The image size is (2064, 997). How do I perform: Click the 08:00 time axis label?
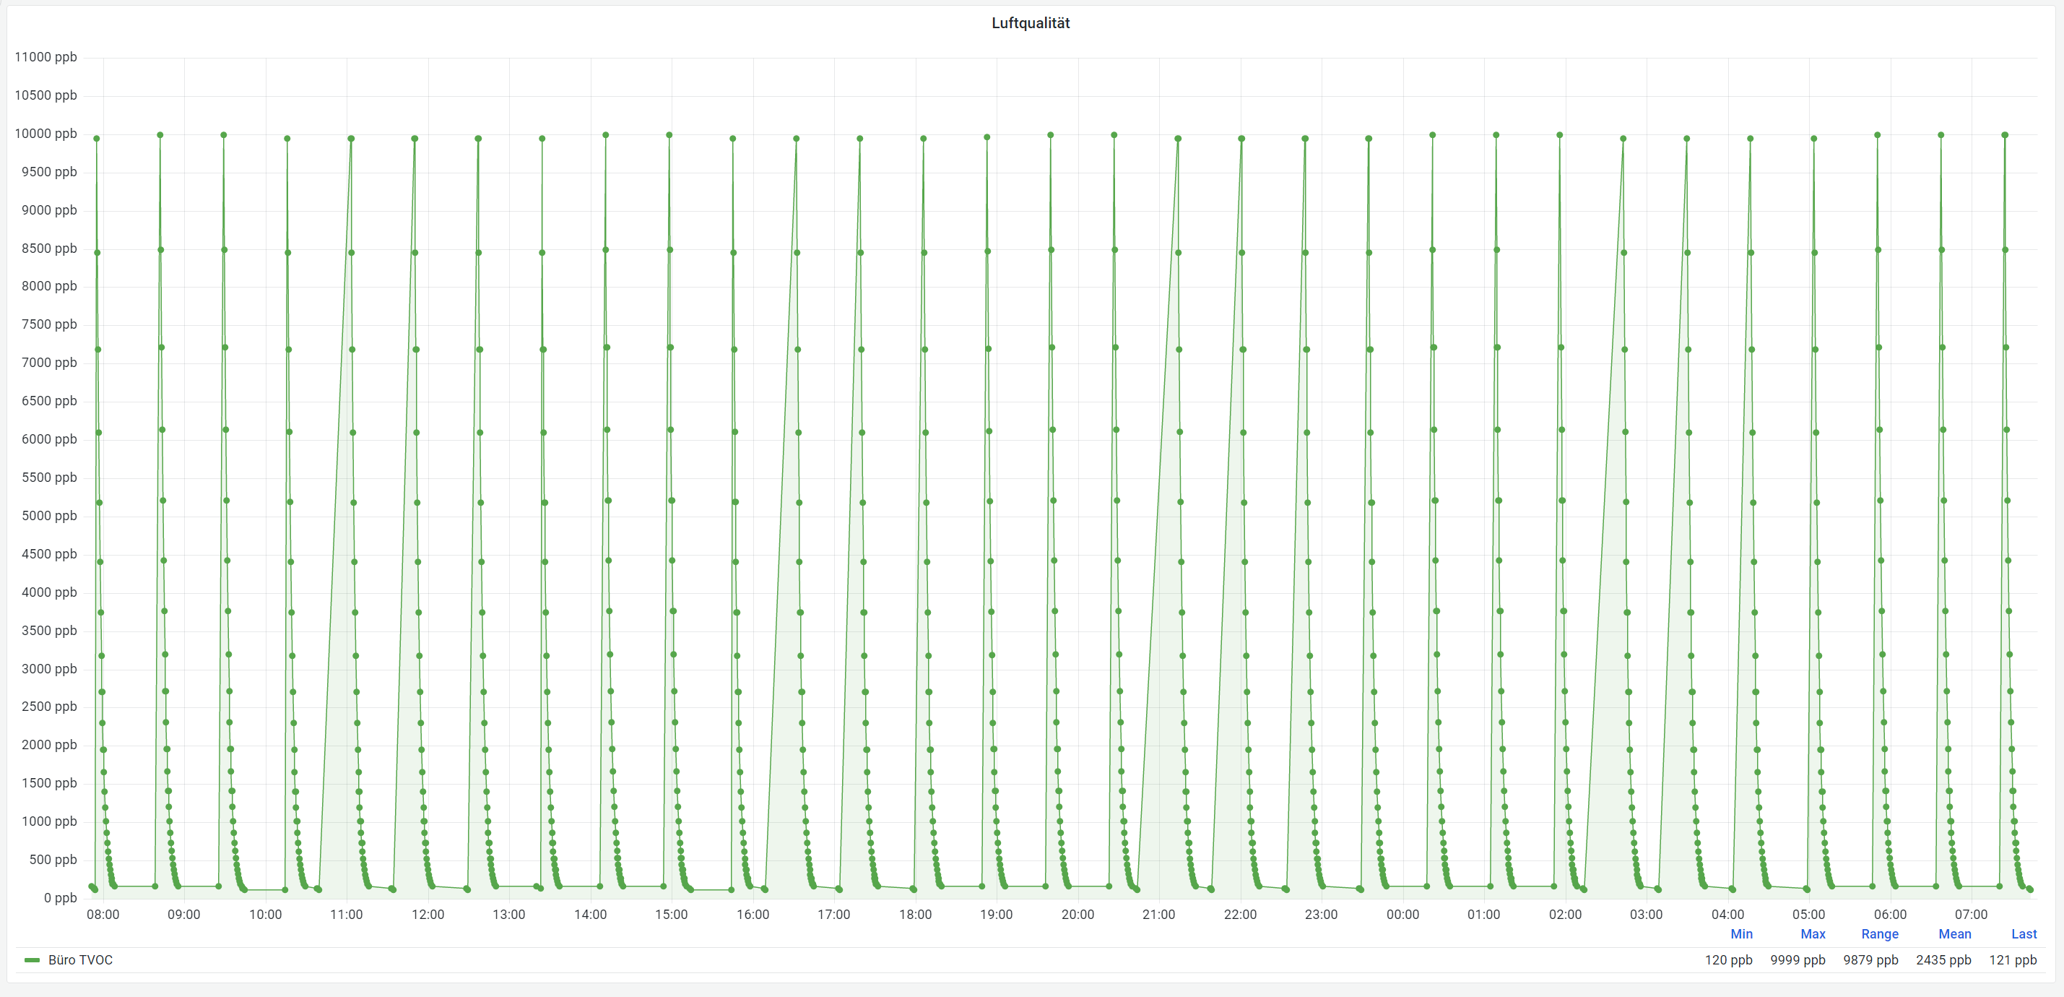point(103,915)
